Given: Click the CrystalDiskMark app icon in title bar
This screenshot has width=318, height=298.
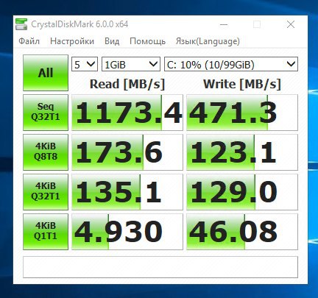Looking at the screenshot, I should pos(21,24).
